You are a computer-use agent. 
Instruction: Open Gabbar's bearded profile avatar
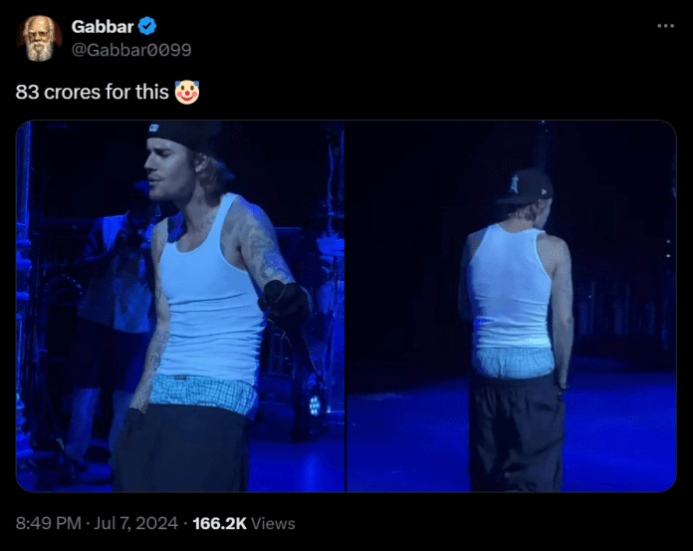click(x=39, y=38)
